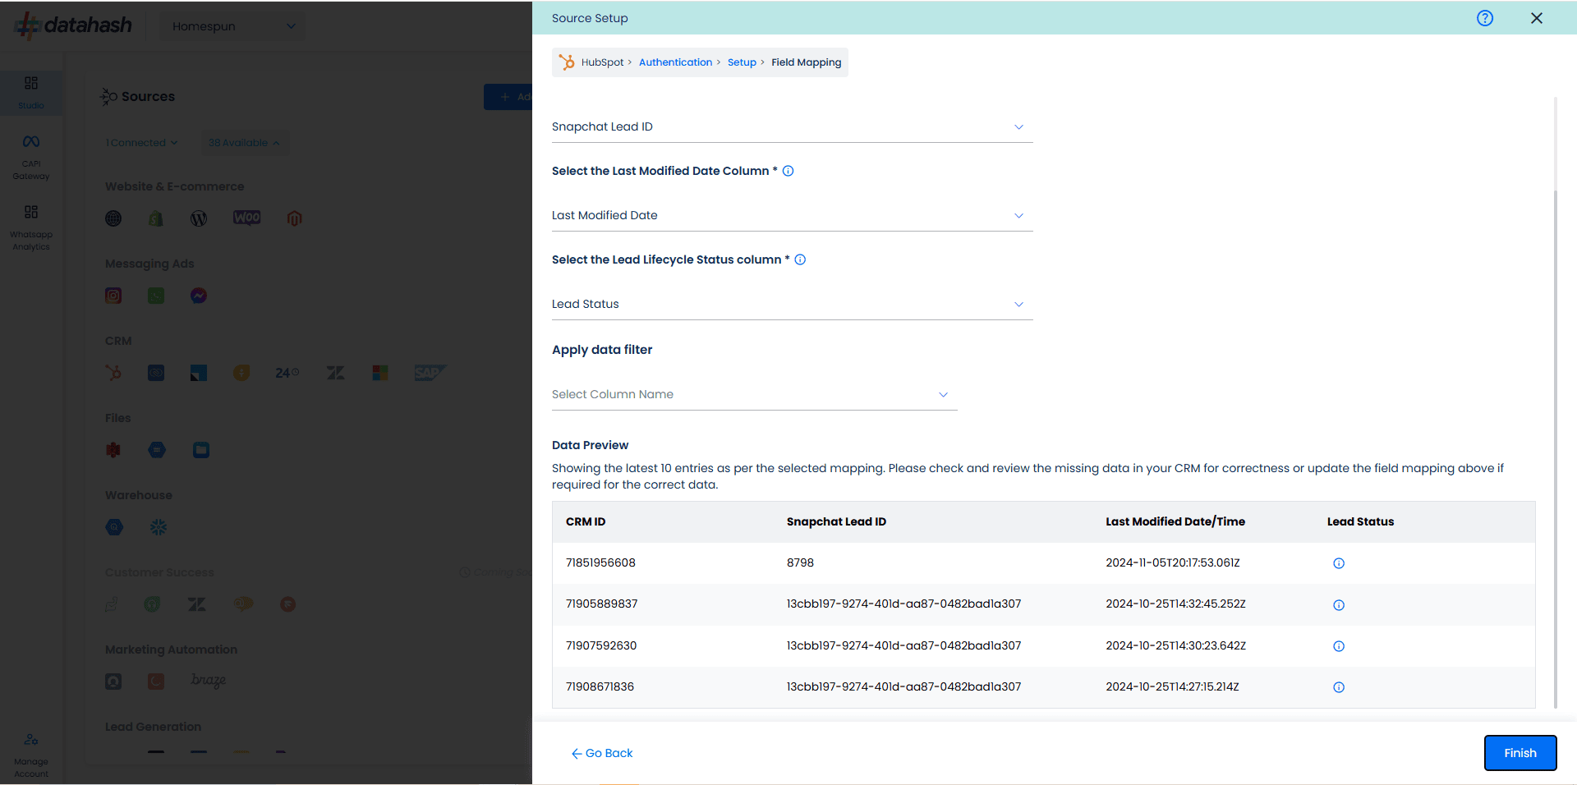Select the HubSpot icon under CRM

(113, 373)
